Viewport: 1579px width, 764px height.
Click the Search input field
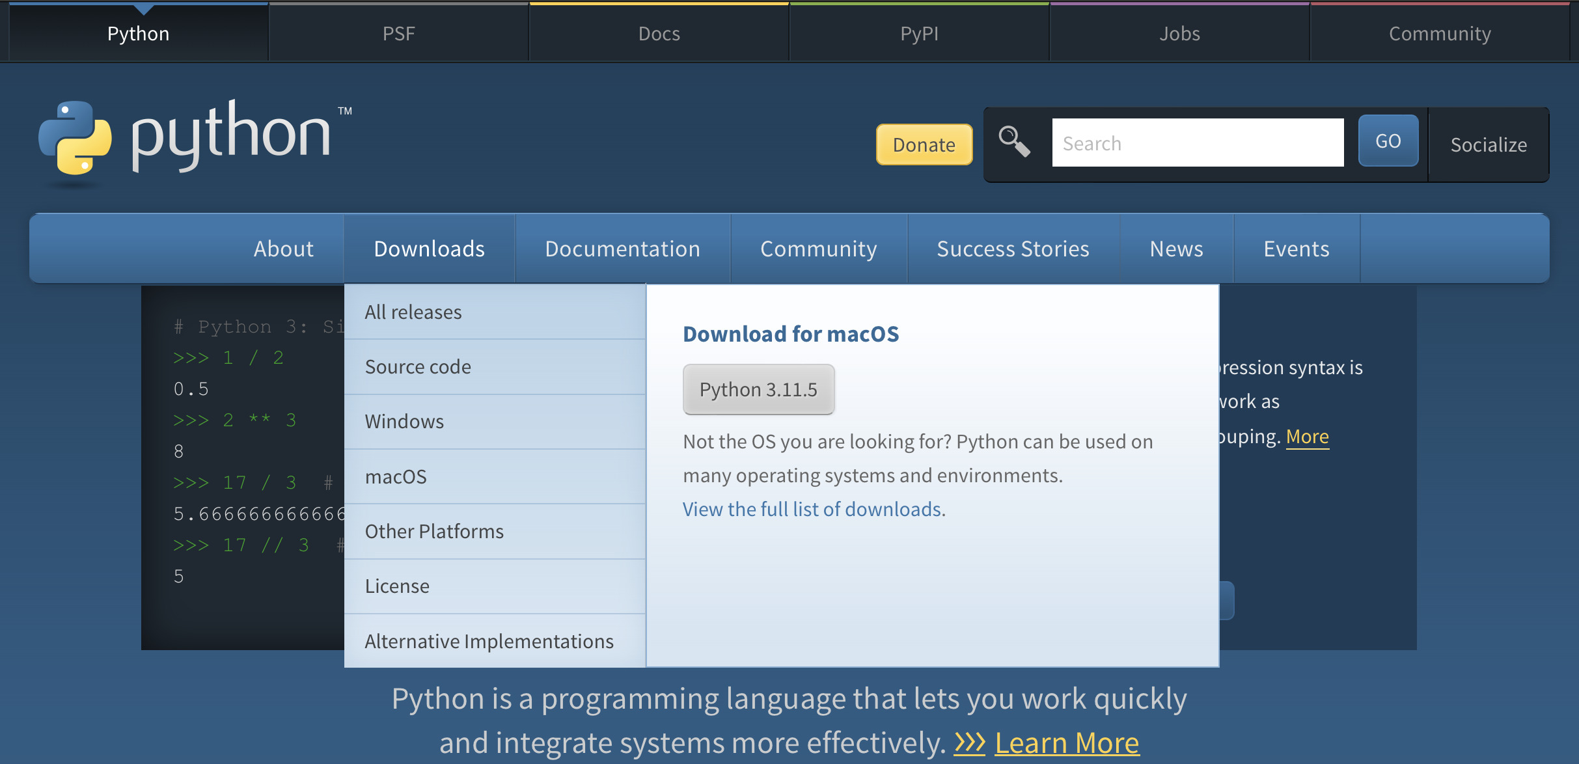tap(1198, 143)
